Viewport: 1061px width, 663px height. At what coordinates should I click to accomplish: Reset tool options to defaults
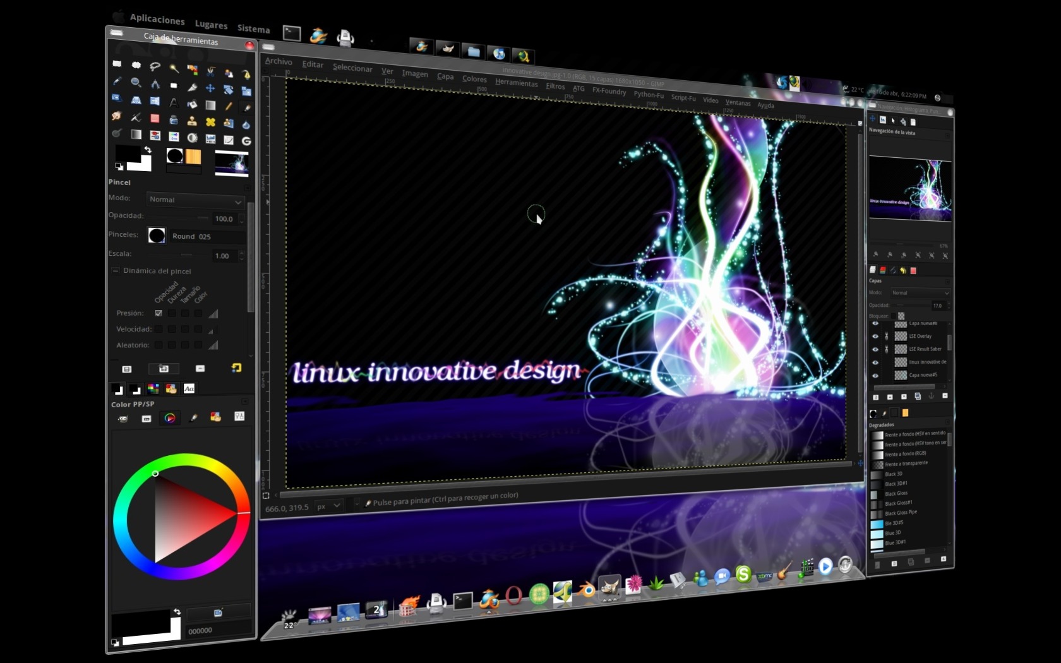pyautogui.click(x=236, y=367)
